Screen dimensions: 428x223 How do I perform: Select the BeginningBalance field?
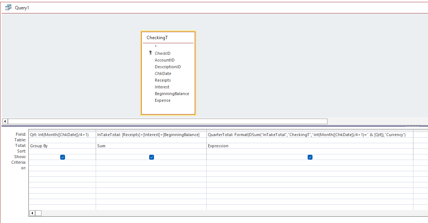pyautogui.click(x=172, y=93)
